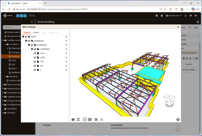This screenshot has width=202, height=136.
Task: Collapse the first-level Undefined node
Action: (26, 41)
